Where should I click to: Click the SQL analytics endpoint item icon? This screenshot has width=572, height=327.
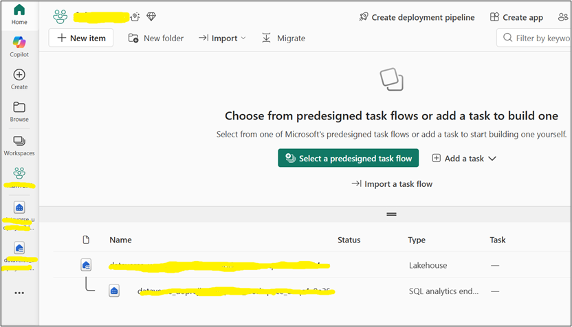[x=114, y=291]
